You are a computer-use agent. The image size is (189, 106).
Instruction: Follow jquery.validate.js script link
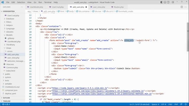98,91
